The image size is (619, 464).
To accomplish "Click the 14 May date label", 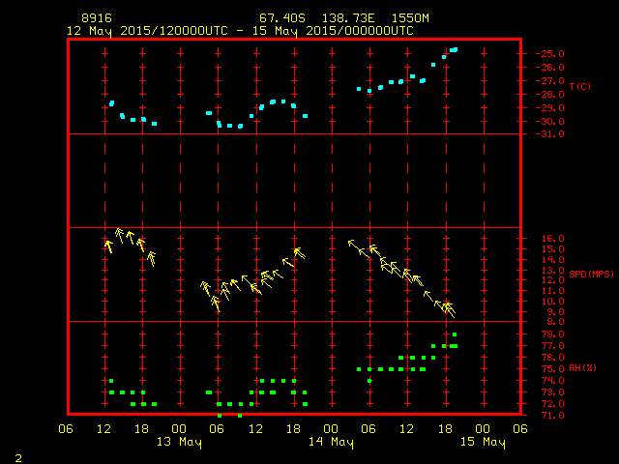I will pyautogui.click(x=331, y=442).
